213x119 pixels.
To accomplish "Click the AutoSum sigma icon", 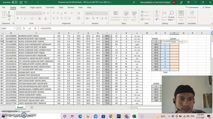I will (157, 12).
